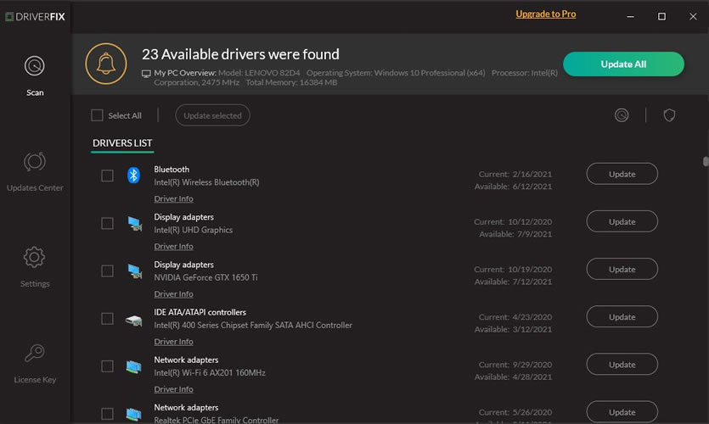
Task: Check the Select All checkbox
Action: pyautogui.click(x=97, y=115)
